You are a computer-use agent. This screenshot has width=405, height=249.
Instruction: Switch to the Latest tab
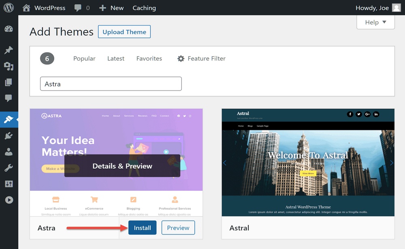[116, 59]
